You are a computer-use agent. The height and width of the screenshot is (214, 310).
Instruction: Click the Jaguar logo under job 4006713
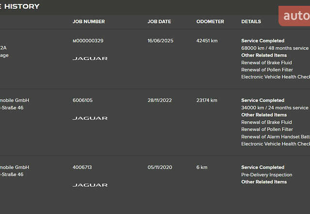coord(90,185)
